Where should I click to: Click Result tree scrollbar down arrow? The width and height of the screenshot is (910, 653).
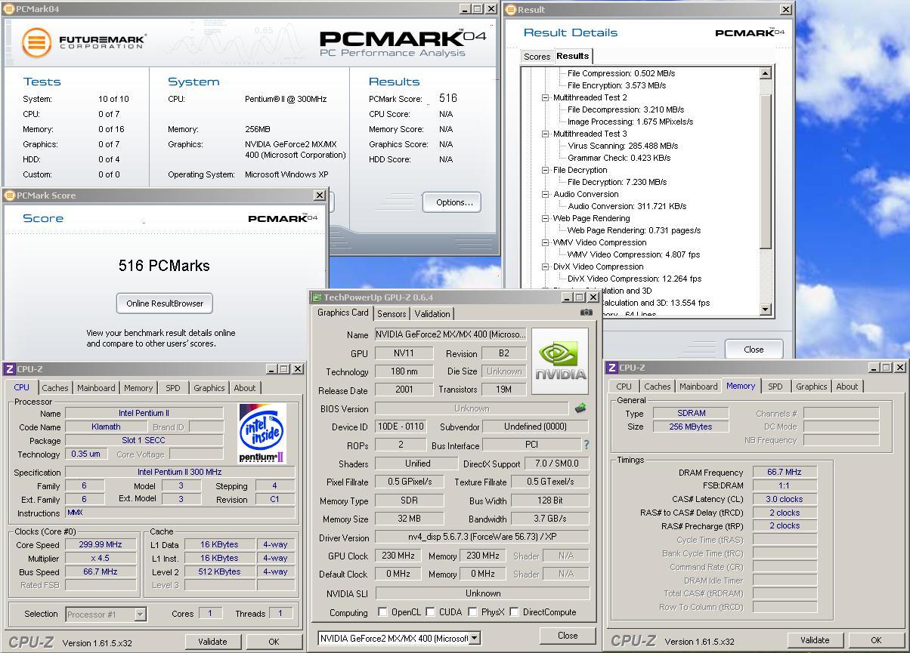pos(765,309)
